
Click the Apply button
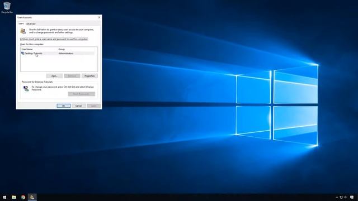coord(93,106)
